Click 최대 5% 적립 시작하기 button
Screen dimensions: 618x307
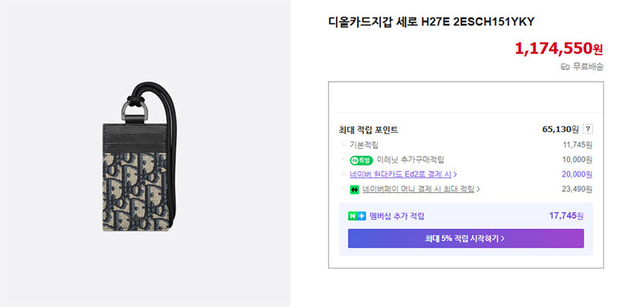466,238
